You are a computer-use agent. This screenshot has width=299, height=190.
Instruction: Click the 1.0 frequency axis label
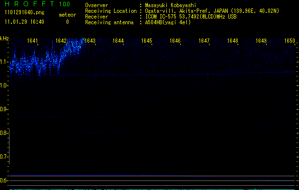point(4,85)
